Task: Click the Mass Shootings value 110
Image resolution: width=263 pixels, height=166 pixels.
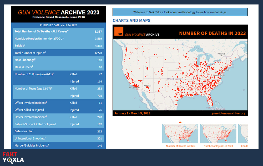Action: [x=100, y=60]
